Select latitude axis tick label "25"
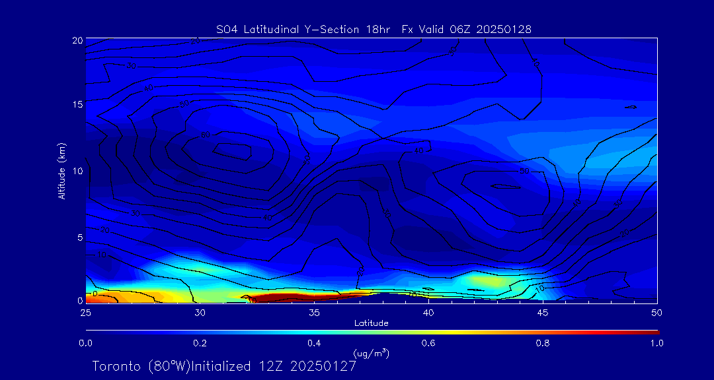 coord(85,312)
